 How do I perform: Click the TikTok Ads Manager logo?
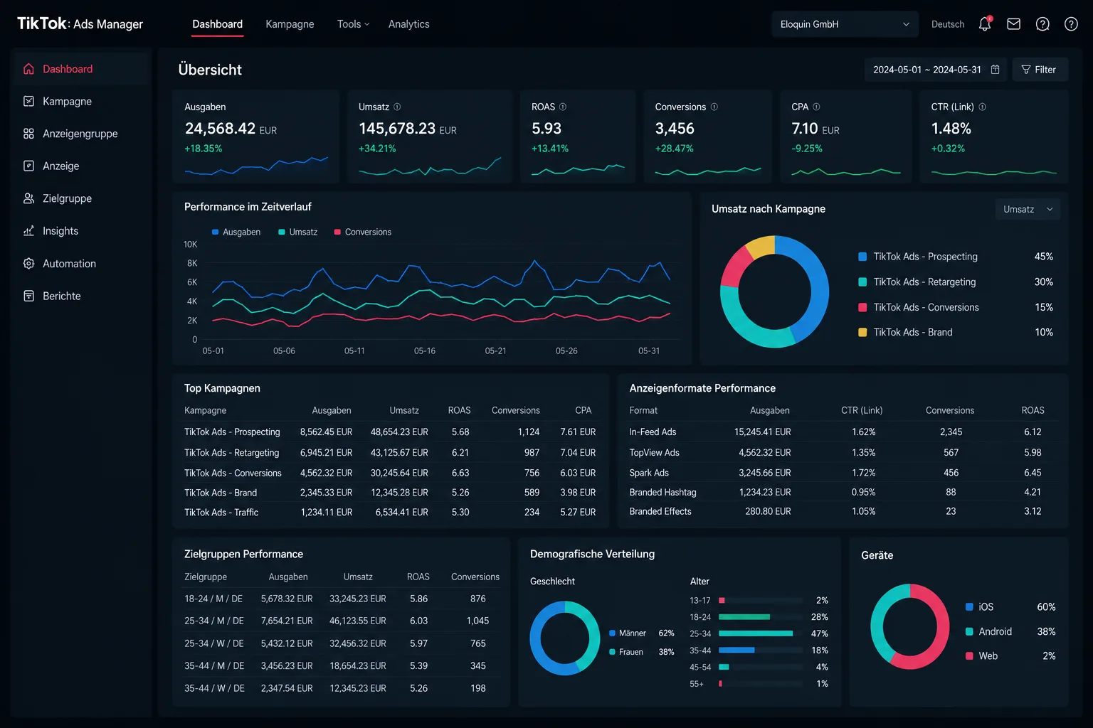pos(80,23)
